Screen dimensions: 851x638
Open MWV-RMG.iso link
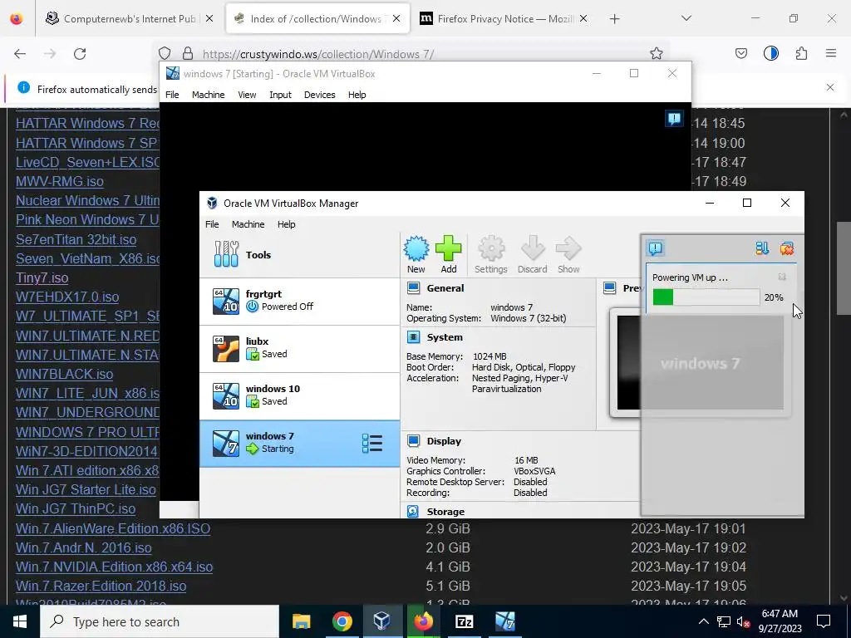pyautogui.click(x=60, y=181)
